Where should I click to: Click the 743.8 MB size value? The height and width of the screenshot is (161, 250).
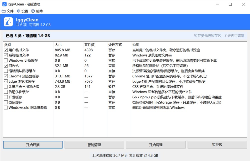click(62, 81)
